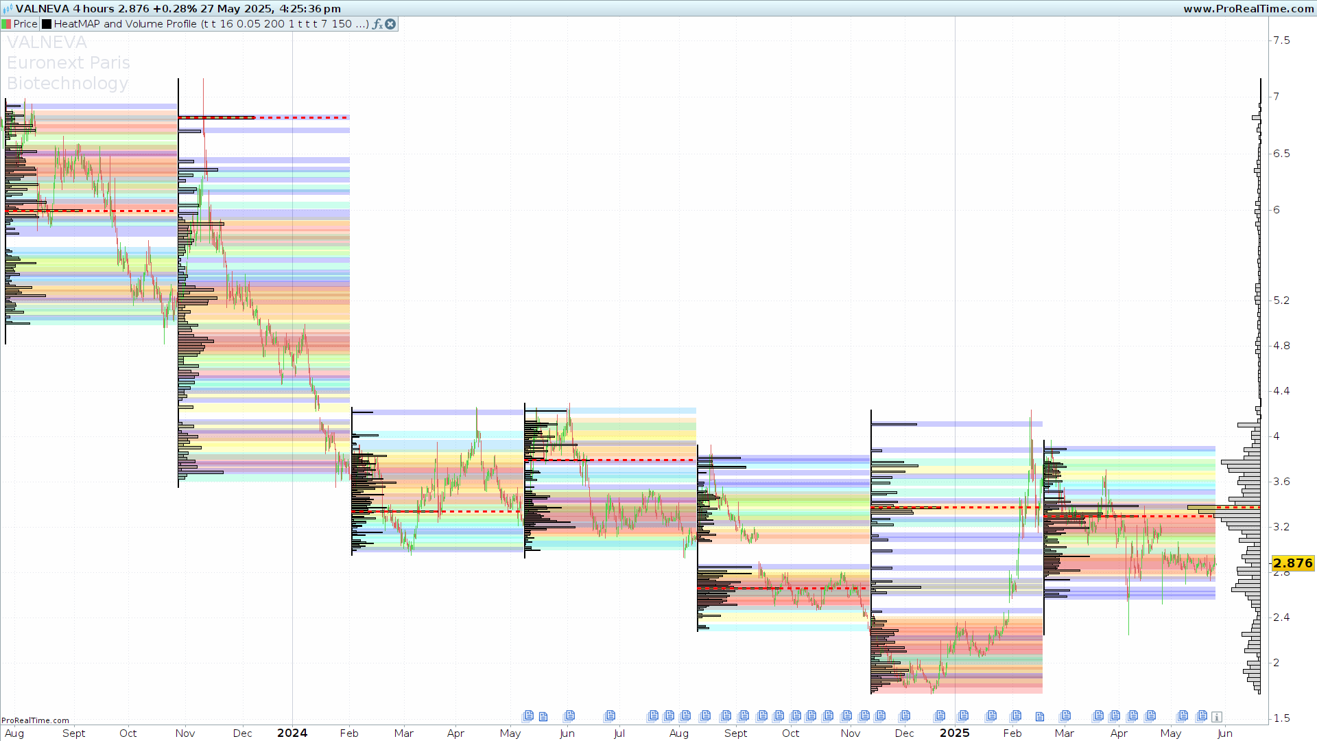Open first stacked news icon after May 2024

[x=527, y=716]
